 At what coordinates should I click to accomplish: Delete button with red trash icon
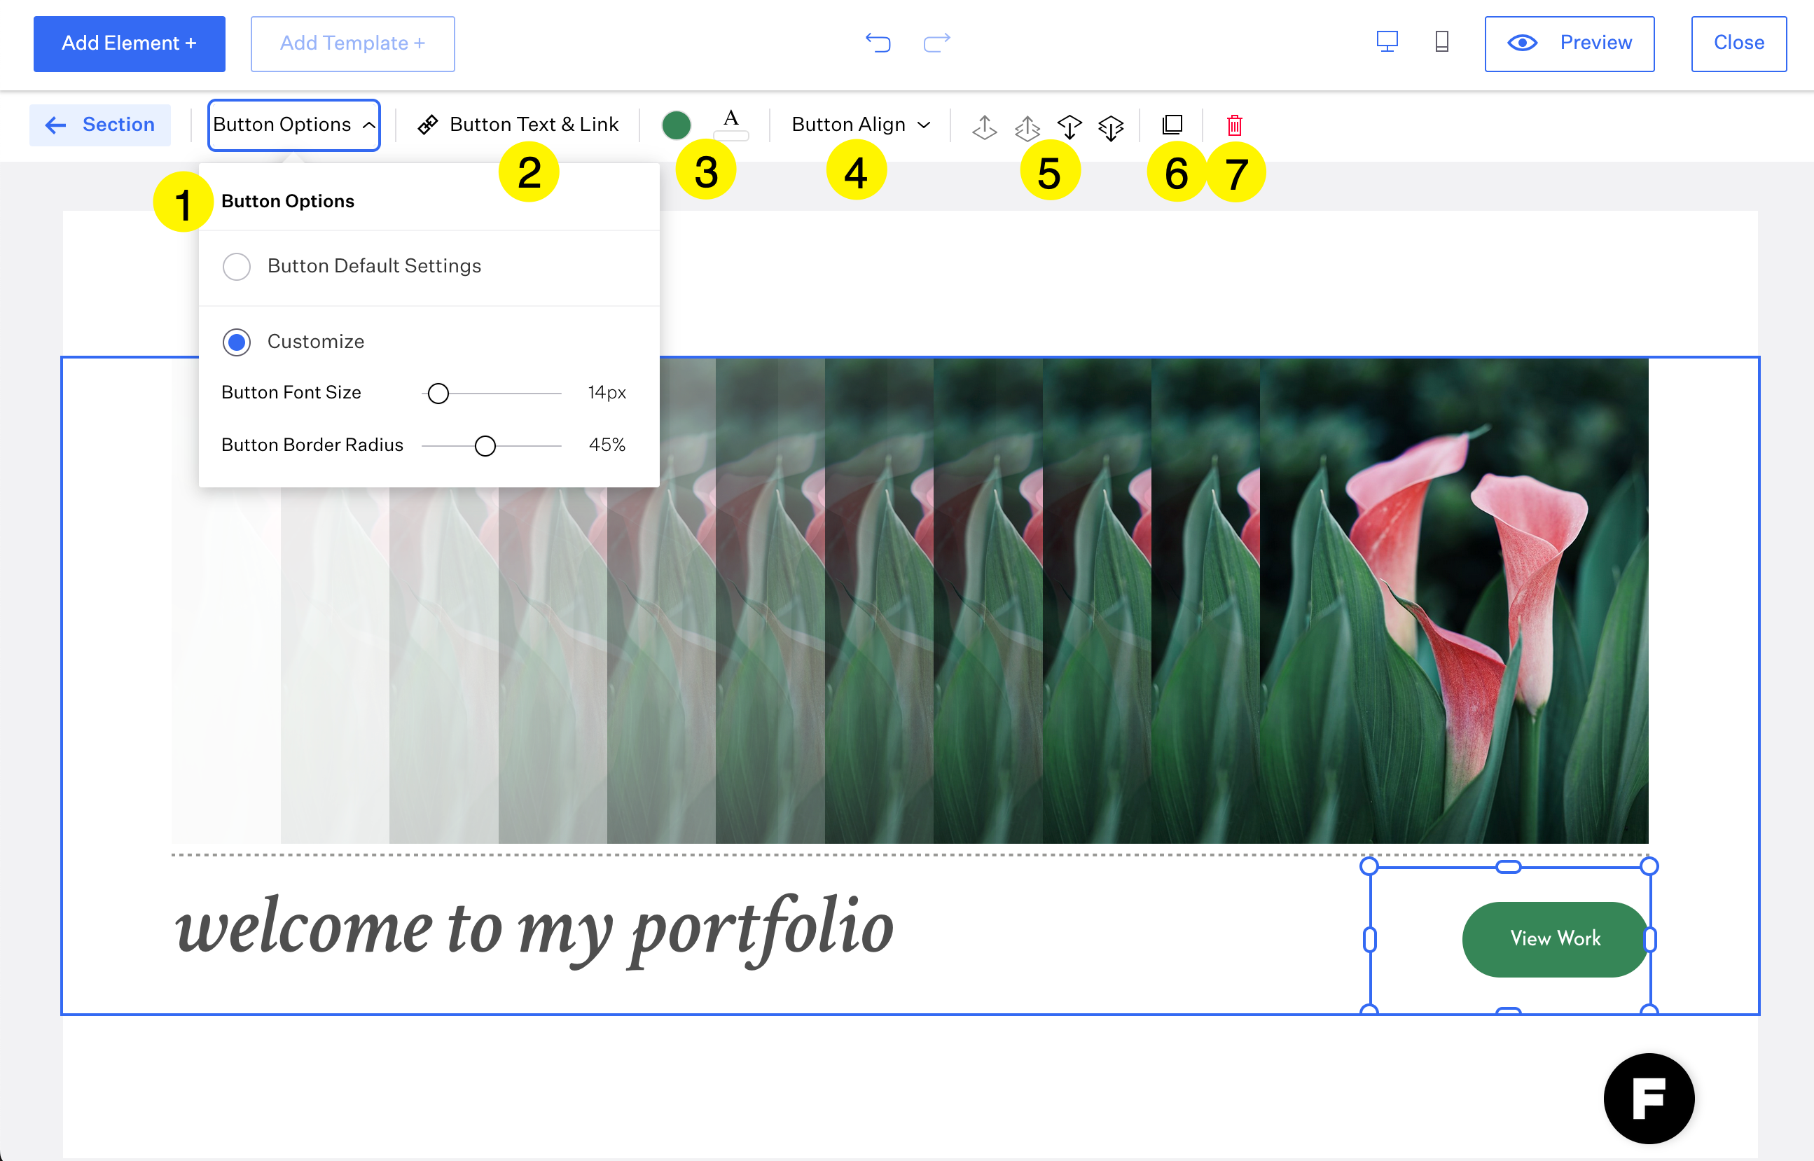coord(1234,125)
